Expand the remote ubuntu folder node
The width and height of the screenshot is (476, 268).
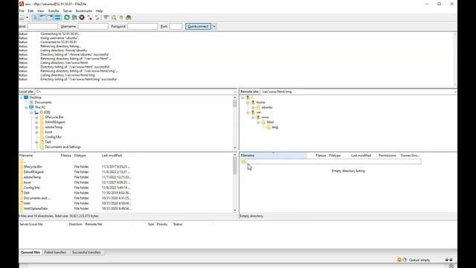point(253,107)
